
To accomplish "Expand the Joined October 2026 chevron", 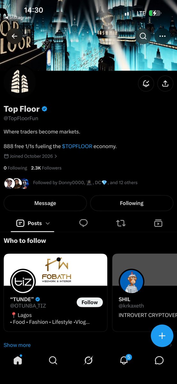I will tap(56, 156).
